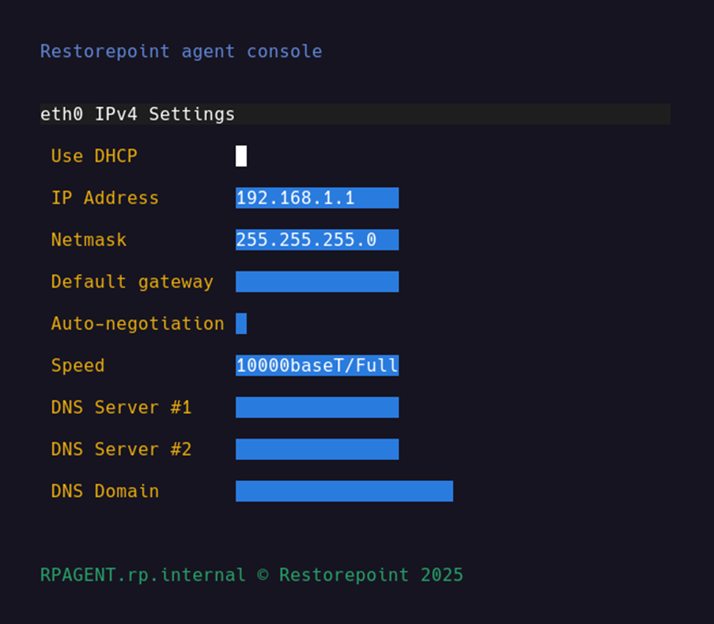Click the Restorepoint agent console title
714x624 pixels.
[x=181, y=51]
